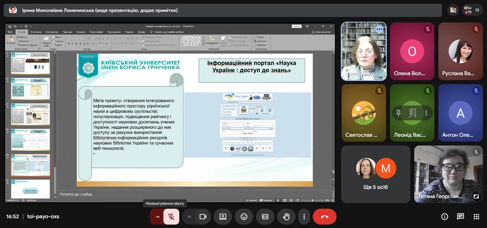This screenshot has height=228, width=487.
Task: Leave the call with red hang-up button
Action: (325, 216)
